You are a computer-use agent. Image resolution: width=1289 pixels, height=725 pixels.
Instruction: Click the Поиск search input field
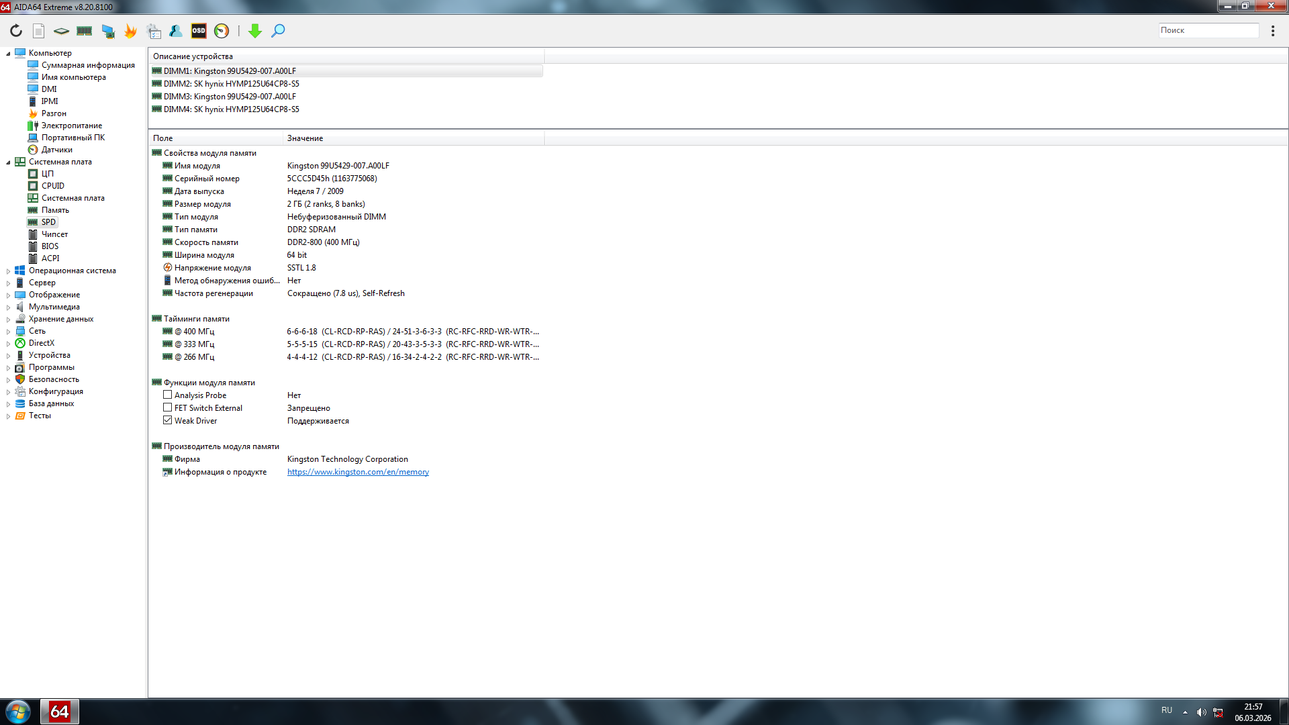tap(1208, 30)
